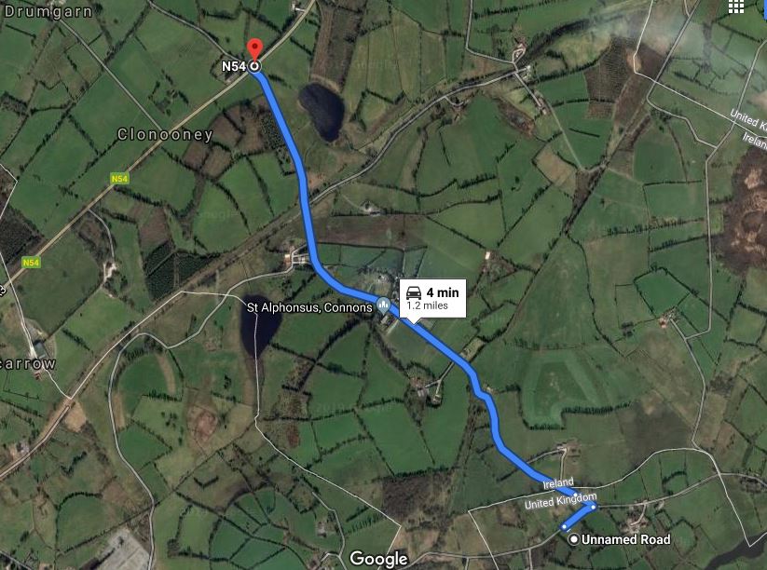Click the dark lake beside St Alphonsus label
This screenshot has height=570, width=767.
tap(259, 325)
